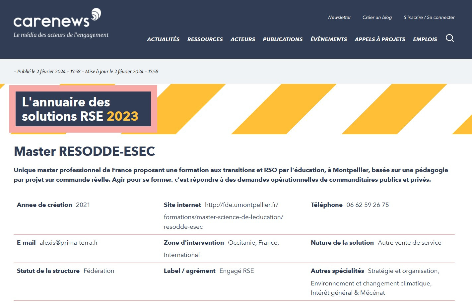Click the carenews logo

[x=57, y=18]
